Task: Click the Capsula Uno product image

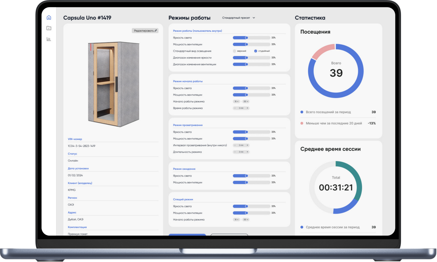Action: [113, 83]
